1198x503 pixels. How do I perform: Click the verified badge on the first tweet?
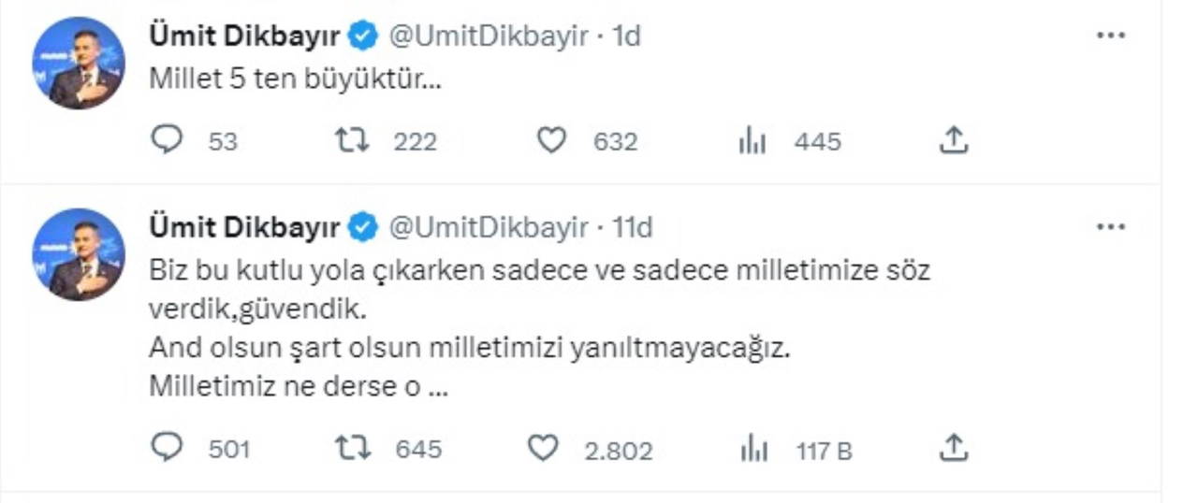(x=364, y=36)
